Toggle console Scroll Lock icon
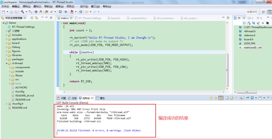This screenshot has width=272, height=139. [232, 98]
